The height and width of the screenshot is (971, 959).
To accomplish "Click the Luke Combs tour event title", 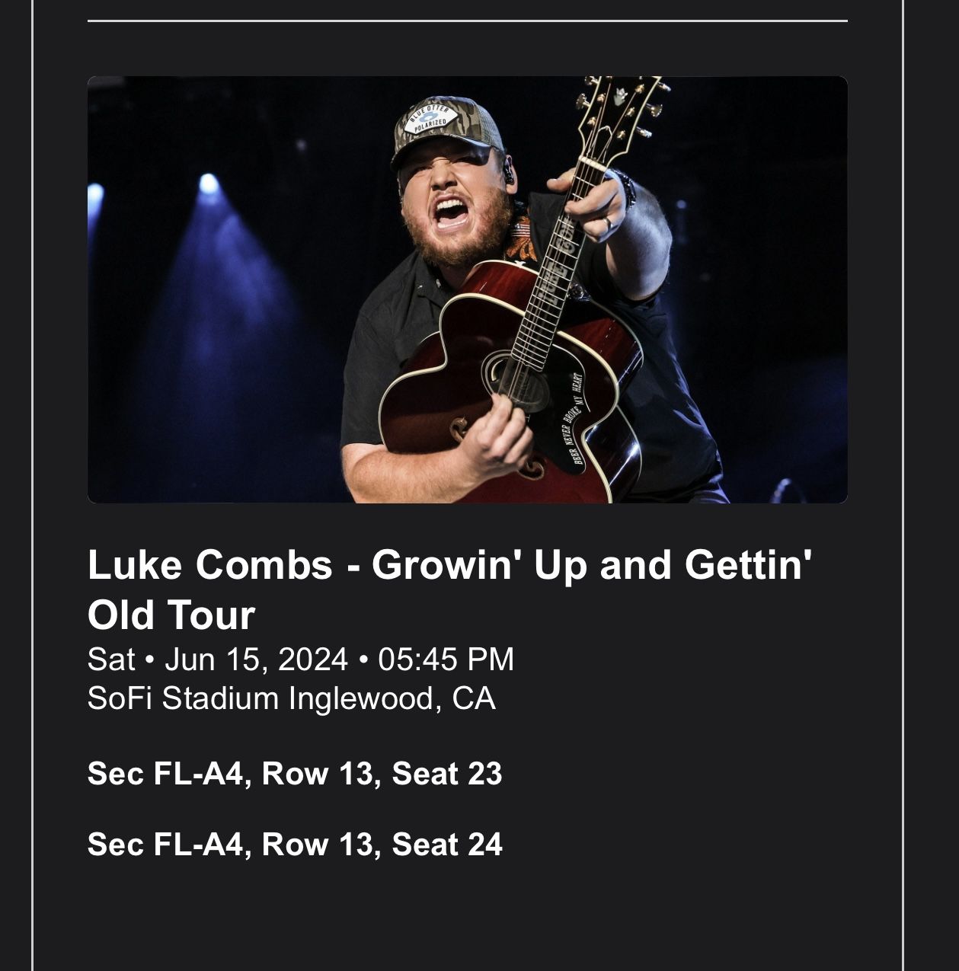I will point(449,566).
